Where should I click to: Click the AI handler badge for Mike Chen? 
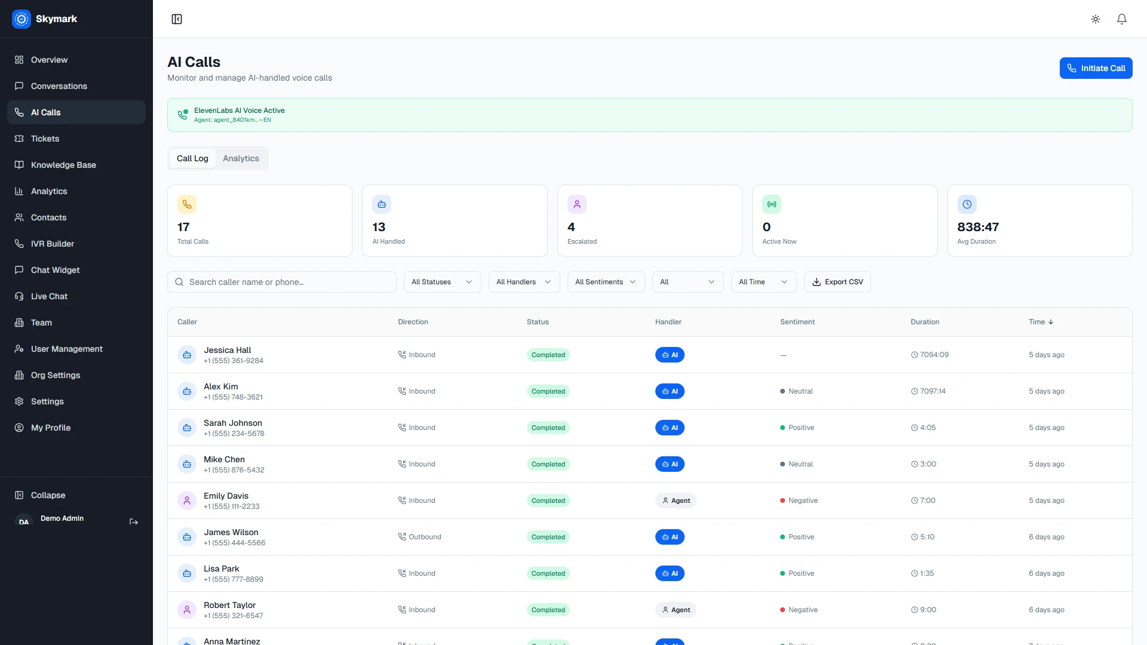click(670, 464)
